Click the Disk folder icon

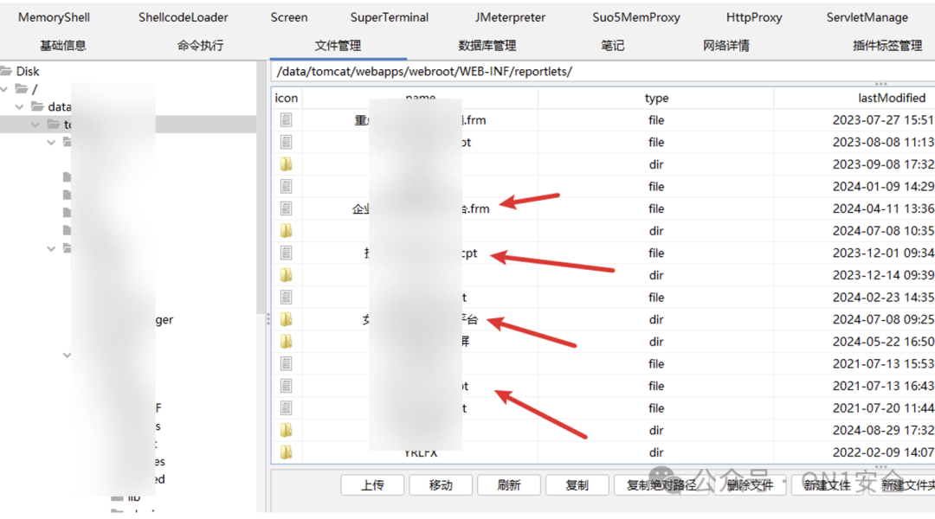click(6, 71)
